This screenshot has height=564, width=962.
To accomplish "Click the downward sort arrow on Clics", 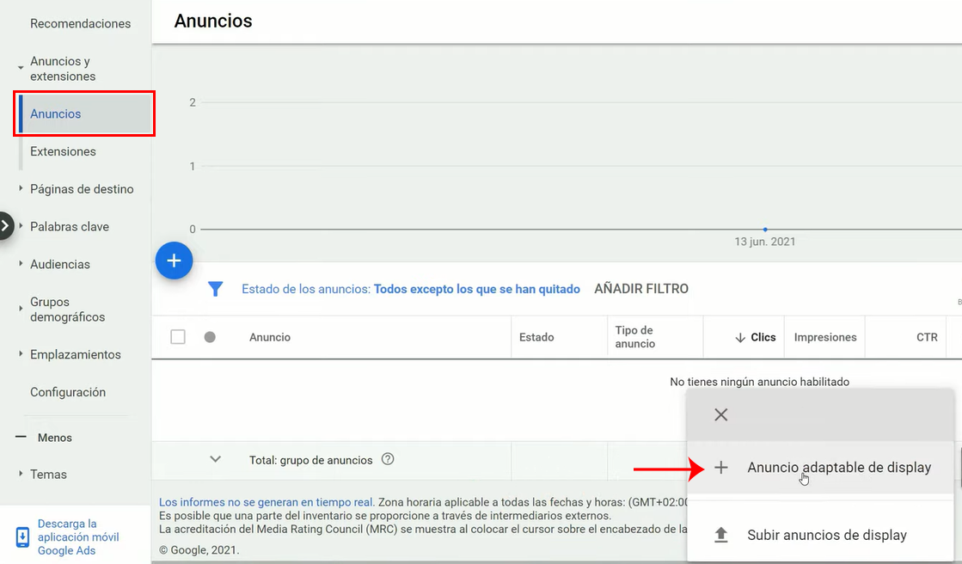I will (x=740, y=338).
